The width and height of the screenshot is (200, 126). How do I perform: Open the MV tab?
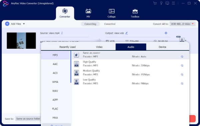click(x=88, y=13)
